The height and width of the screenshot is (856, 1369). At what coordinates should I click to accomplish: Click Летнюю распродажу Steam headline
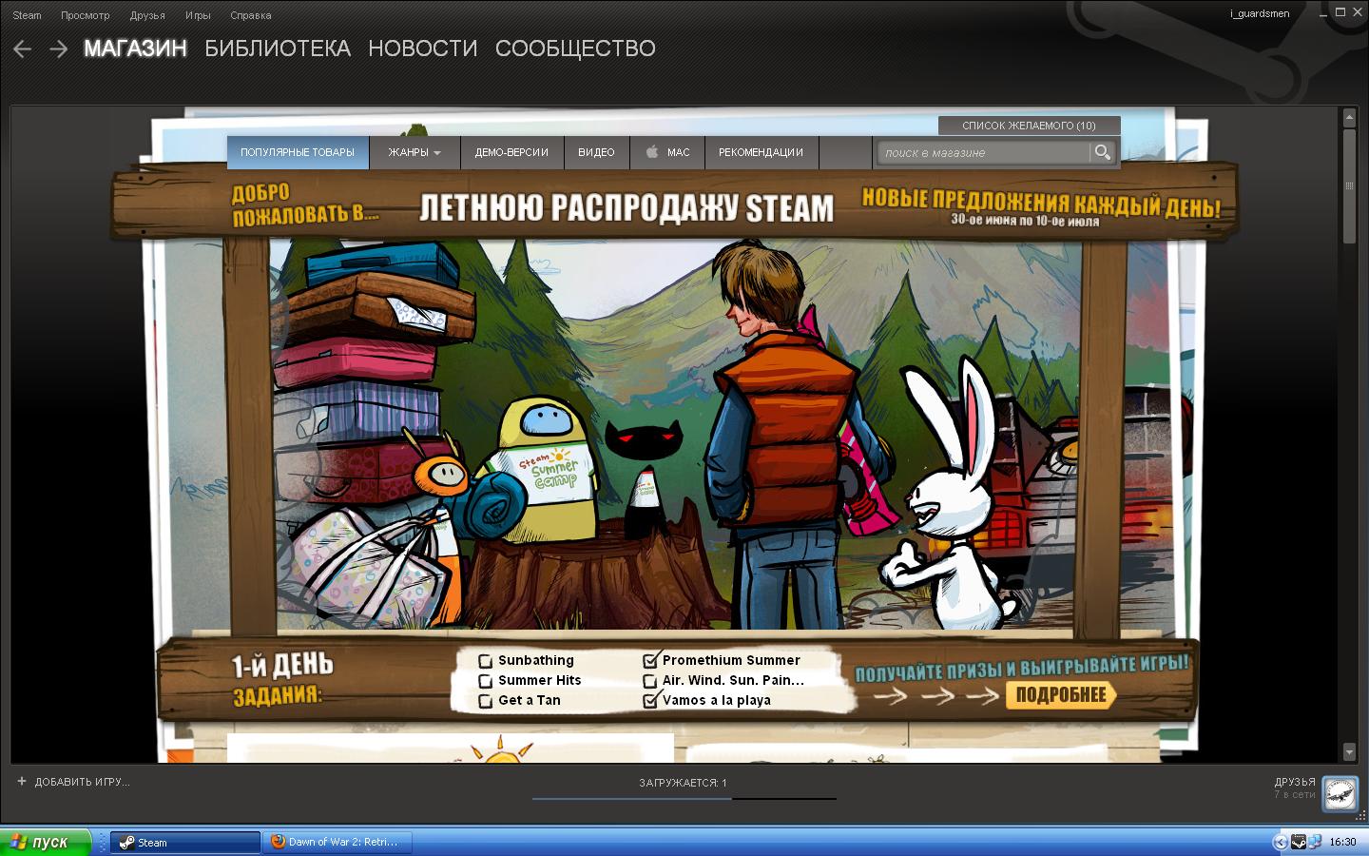point(627,207)
